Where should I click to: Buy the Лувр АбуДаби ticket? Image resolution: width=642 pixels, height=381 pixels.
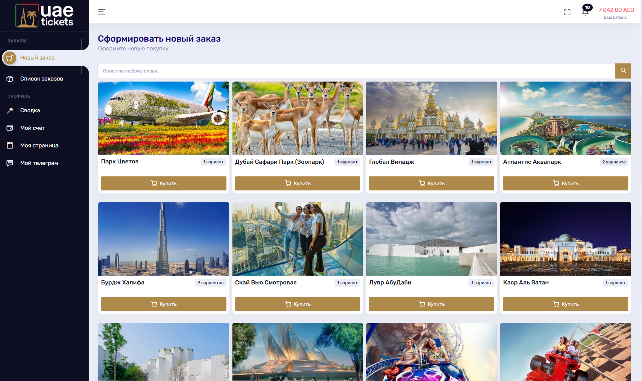point(431,304)
